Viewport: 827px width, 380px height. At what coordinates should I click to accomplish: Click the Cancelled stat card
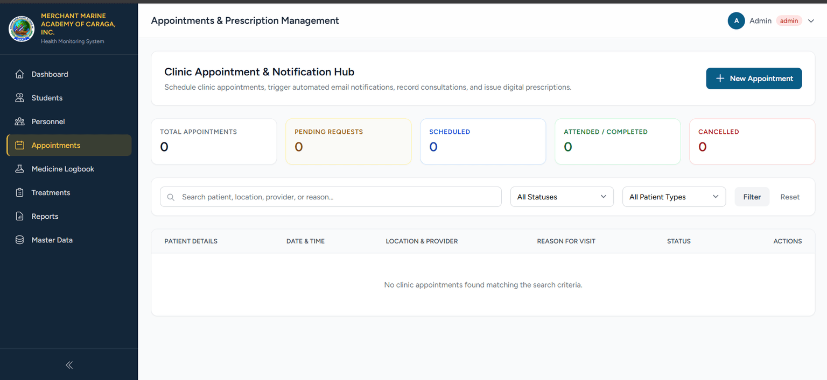coord(752,141)
